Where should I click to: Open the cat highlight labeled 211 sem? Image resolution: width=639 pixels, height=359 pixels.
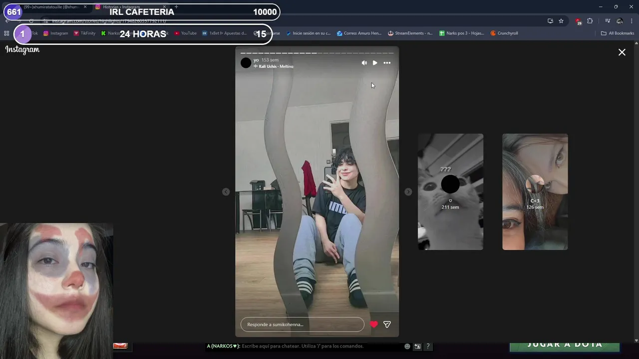[450, 191]
